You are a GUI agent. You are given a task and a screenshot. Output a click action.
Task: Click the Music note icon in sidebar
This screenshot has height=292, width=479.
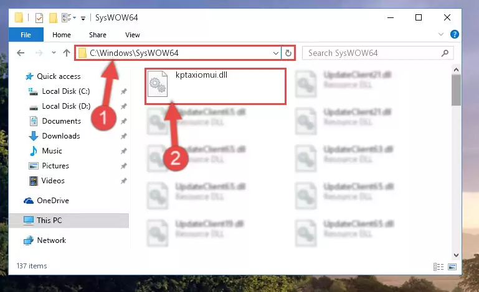point(33,151)
